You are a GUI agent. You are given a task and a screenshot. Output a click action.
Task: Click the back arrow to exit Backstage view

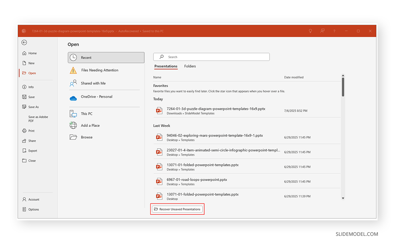pyautogui.click(x=24, y=42)
